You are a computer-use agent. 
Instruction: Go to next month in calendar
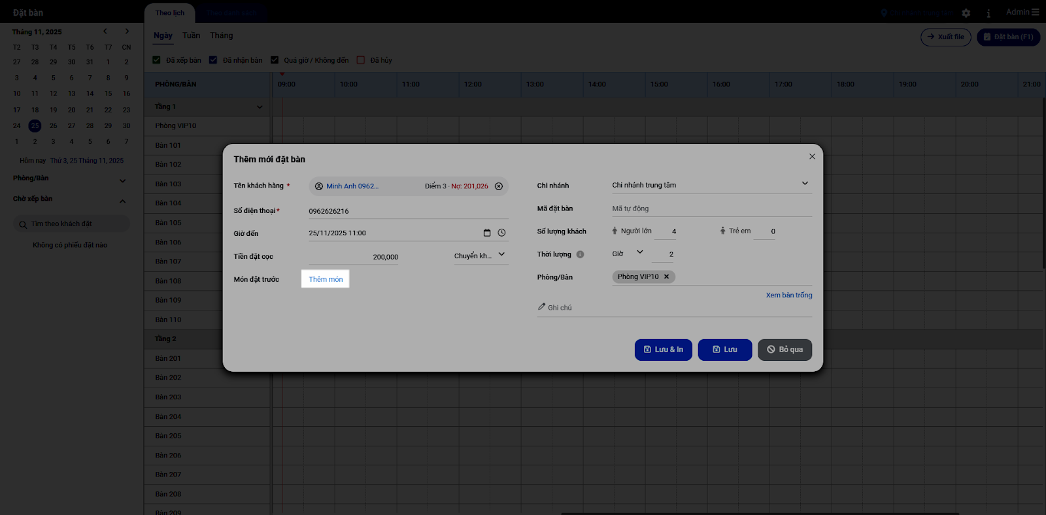click(x=127, y=31)
